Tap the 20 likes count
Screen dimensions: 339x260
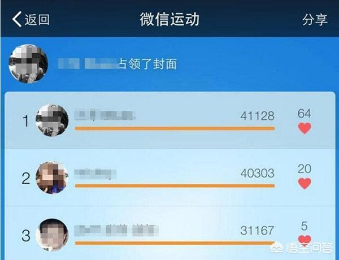tap(305, 169)
